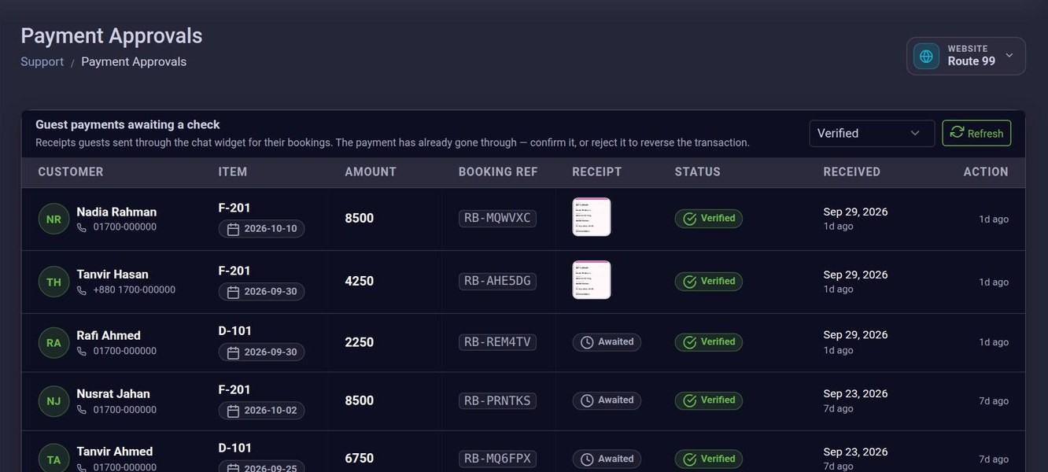Screen dimensions: 1048x472
Task: Click the check icon in Tanvir Hasan's Verified badge
Action: [690, 282]
